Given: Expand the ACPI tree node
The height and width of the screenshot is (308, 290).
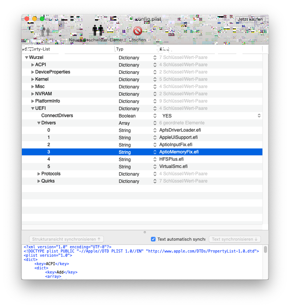Looking at the screenshot, I should tap(33, 65).
